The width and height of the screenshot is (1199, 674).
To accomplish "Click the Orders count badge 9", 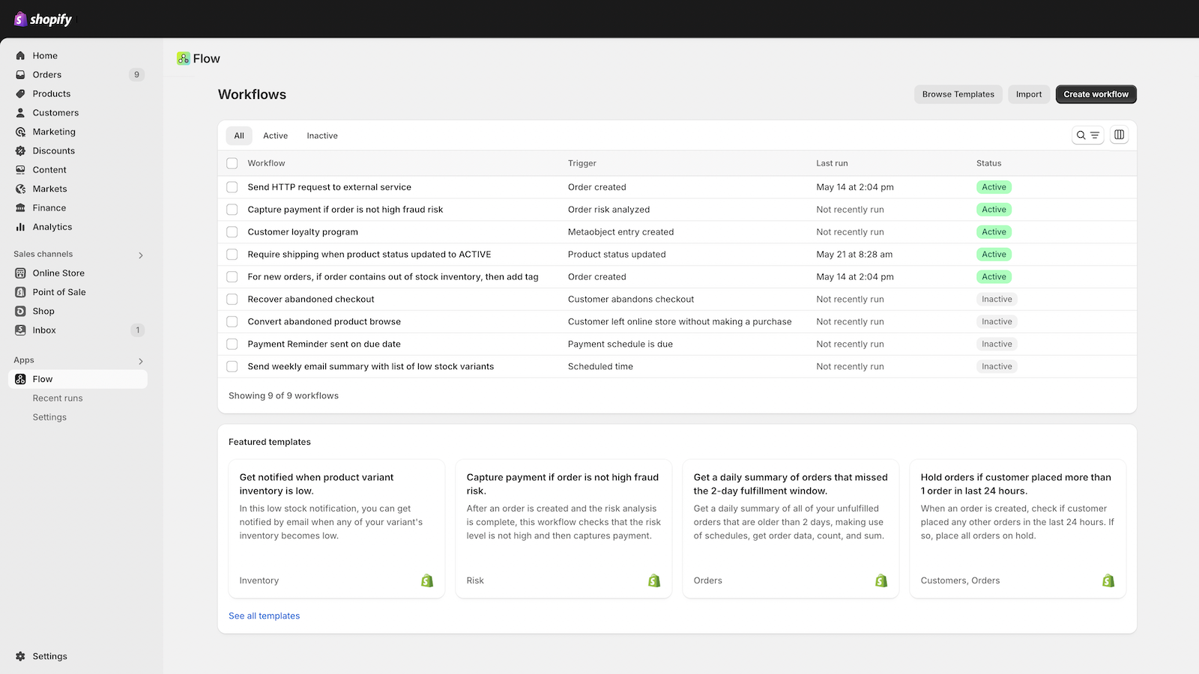I will pyautogui.click(x=136, y=75).
